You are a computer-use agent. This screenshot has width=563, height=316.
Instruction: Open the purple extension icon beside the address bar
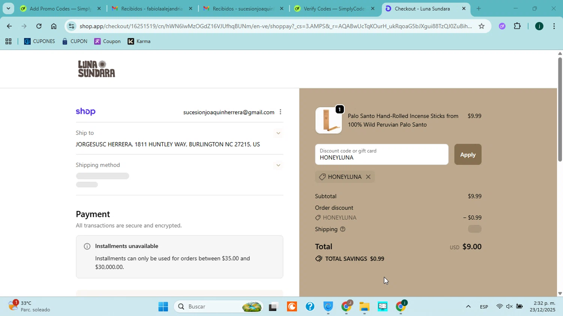click(x=502, y=26)
